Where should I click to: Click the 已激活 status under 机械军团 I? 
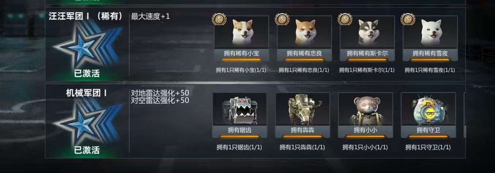pyautogui.click(x=87, y=150)
